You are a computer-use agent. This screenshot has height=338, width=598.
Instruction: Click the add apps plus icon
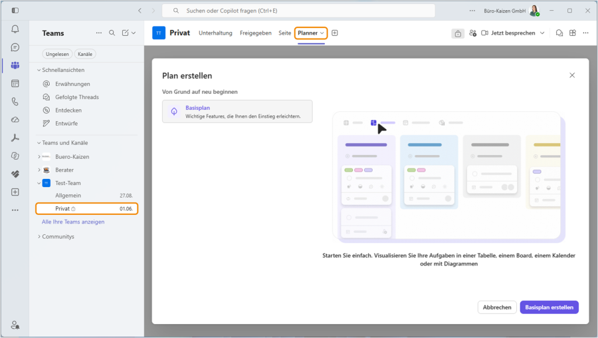coord(15,192)
